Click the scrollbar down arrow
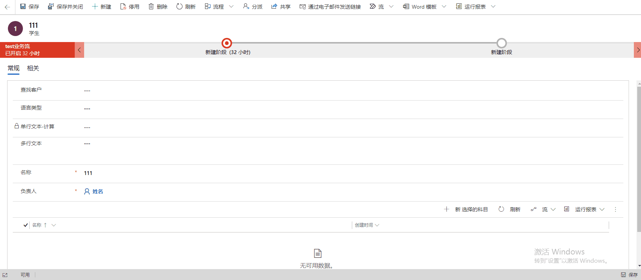Viewport: 641px width, 280px height. click(639, 266)
